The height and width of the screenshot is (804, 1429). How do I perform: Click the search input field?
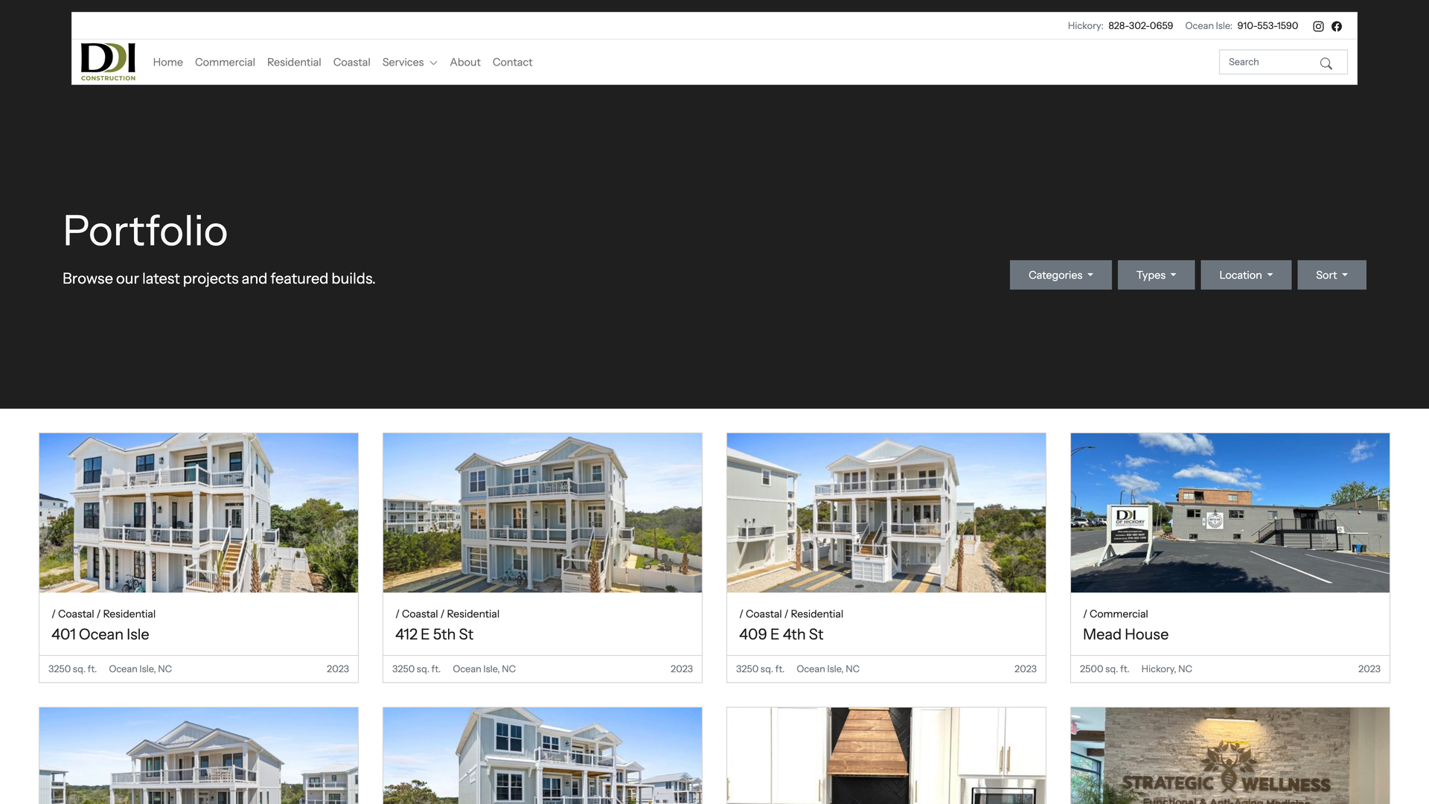(x=1272, y=62)
